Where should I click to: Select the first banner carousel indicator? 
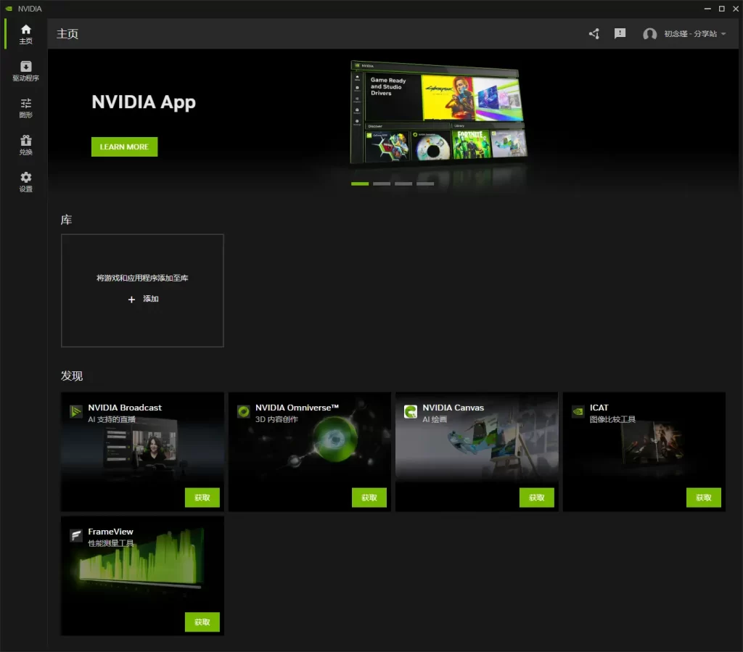coord(360,183)
